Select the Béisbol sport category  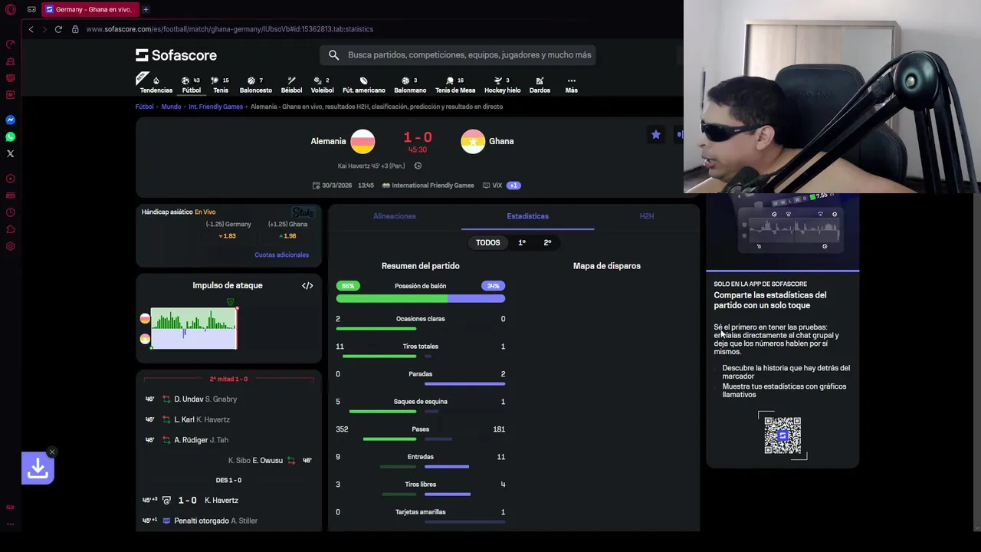pyautogui.click(x=291, y=85)
